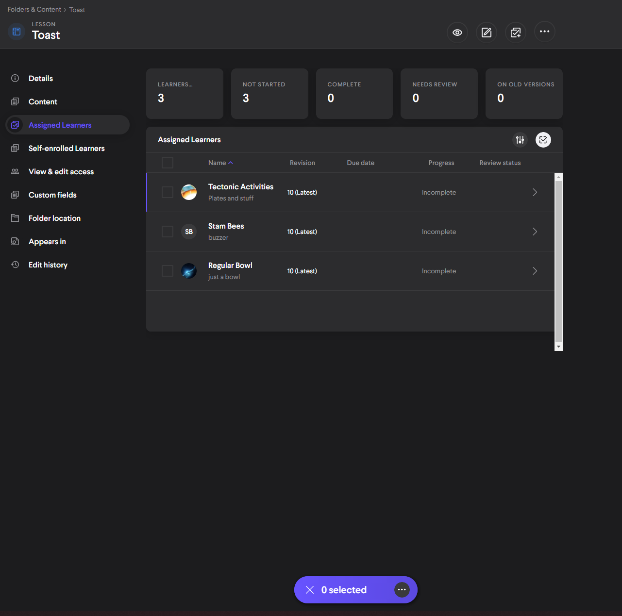Click the round assign icon in table header
Image resolution: width=622 pixels, height=616 pixels.
coord(543,140)
